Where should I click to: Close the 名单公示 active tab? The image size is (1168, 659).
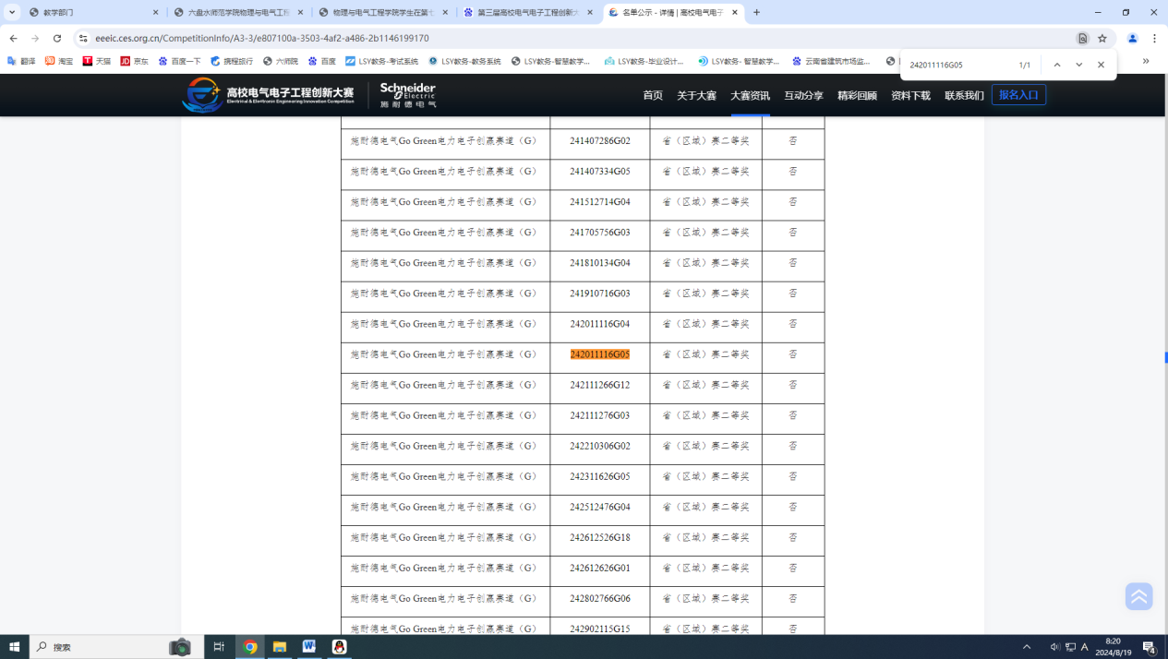(x=735, y=13)
